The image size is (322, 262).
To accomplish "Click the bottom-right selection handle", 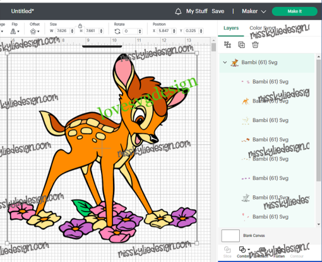I will point(197,243).
